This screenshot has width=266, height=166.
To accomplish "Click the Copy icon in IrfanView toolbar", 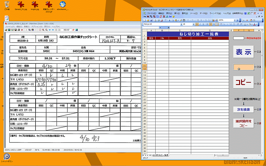I will click(x=30, y=30).
